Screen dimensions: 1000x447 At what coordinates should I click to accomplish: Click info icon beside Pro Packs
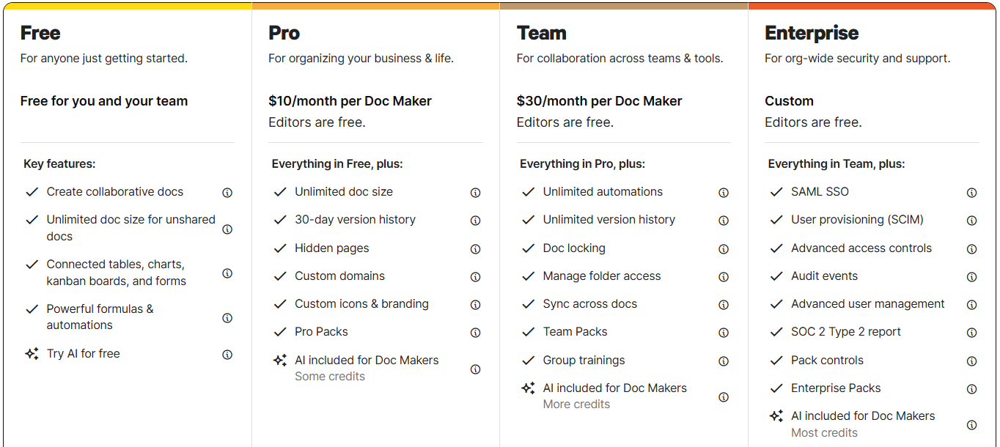point(475,333)
